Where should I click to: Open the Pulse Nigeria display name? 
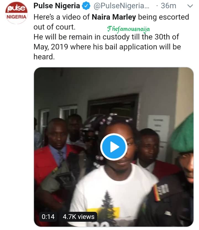click(x=57, y=6)
